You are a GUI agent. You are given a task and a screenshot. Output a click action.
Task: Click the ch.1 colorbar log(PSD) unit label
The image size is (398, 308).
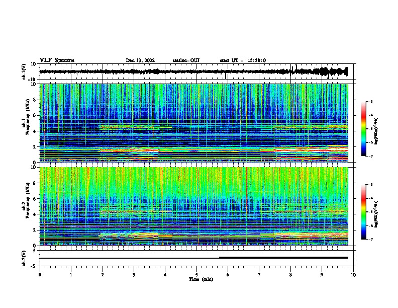click(x=376, y=131)
